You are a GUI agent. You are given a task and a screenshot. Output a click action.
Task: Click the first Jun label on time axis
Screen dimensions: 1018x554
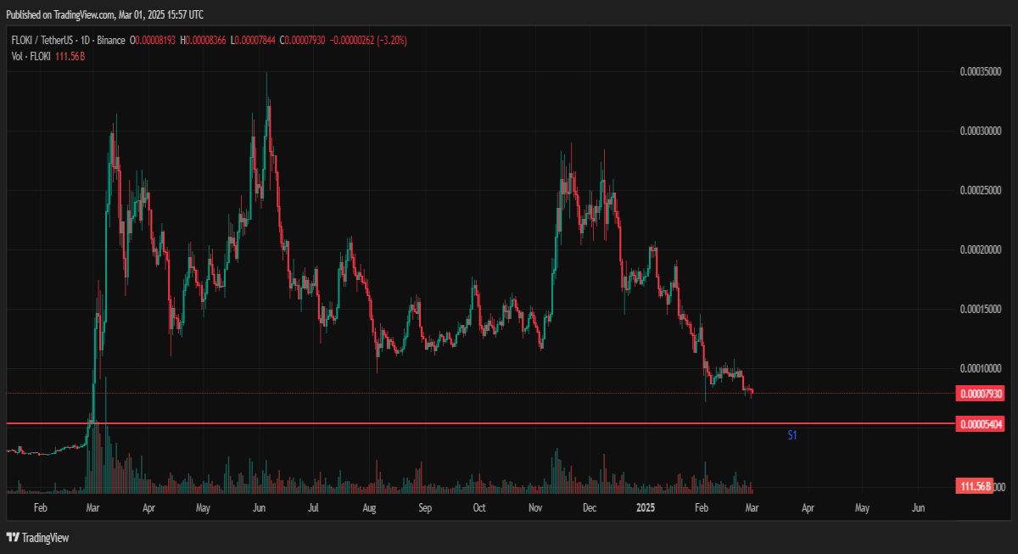[260, 508]
